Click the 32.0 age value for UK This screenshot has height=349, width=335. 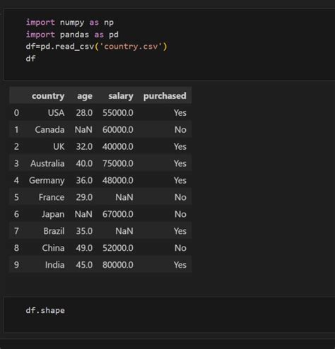point(84,147)
